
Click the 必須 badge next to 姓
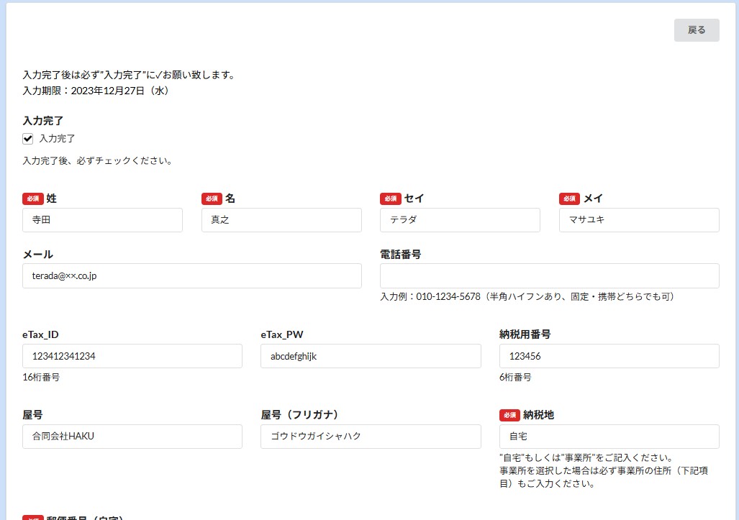[x=32, y=199]
